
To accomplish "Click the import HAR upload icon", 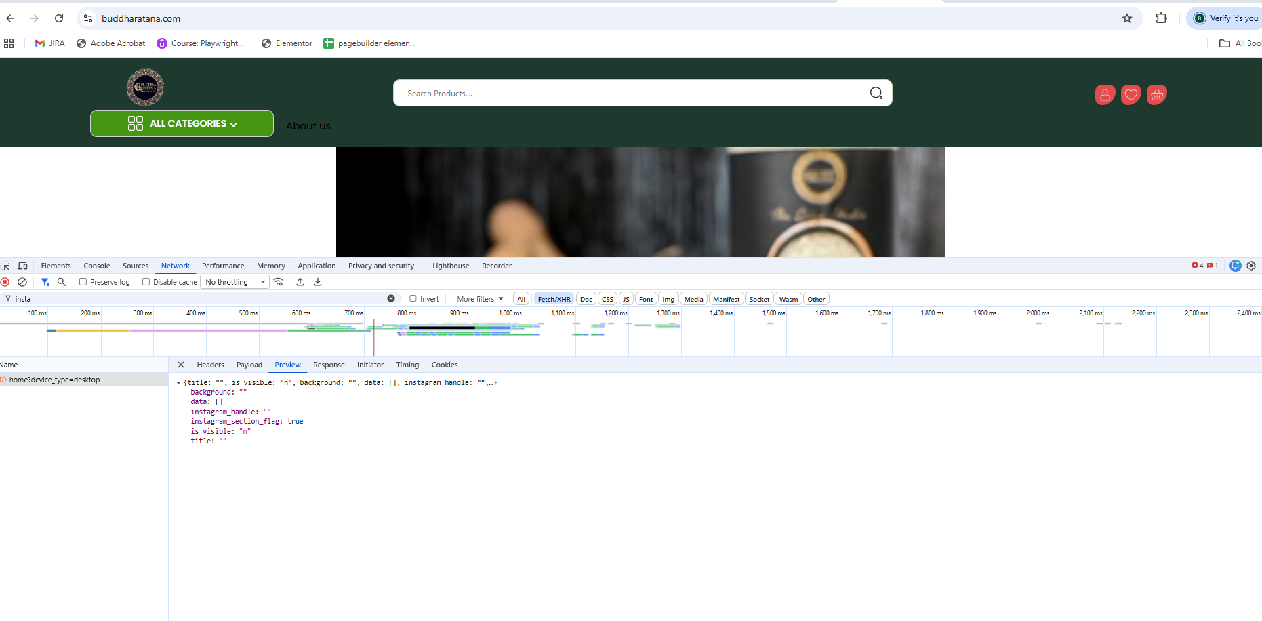I will click(300, 282).
